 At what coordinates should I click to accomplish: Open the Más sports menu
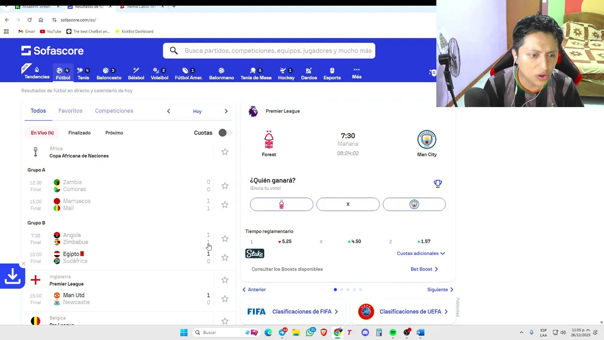pyautogui.click(x=357, y=73)
